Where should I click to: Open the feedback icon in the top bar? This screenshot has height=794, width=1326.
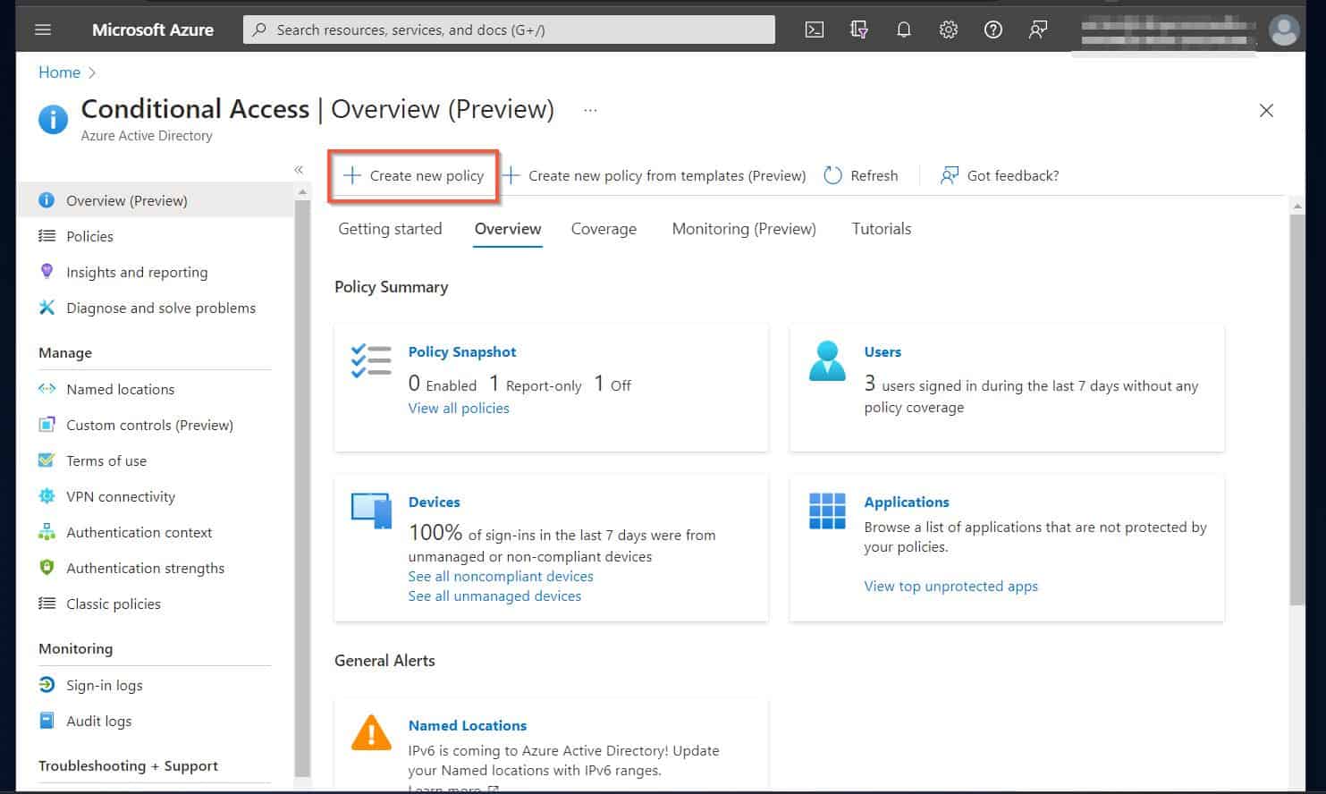coord(1037,30)
